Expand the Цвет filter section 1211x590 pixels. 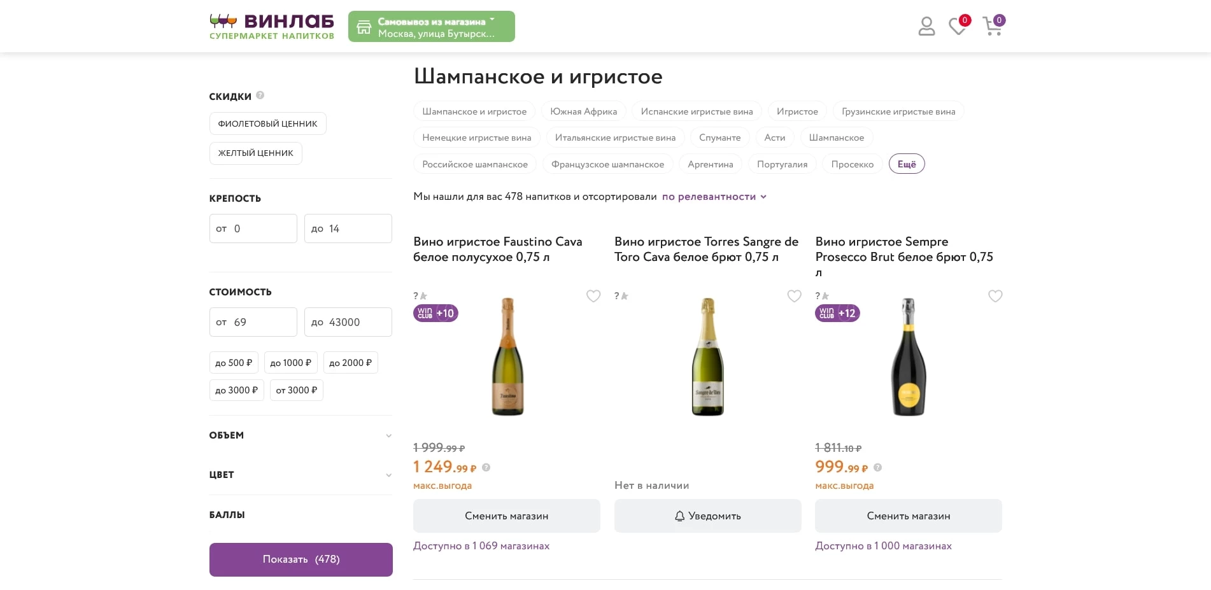pyautogui.click(x=301, y=475)
